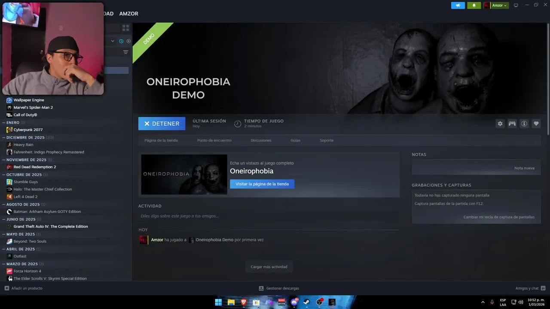
Task: Click Añadir un producto
Action: (x=23, y=288)
